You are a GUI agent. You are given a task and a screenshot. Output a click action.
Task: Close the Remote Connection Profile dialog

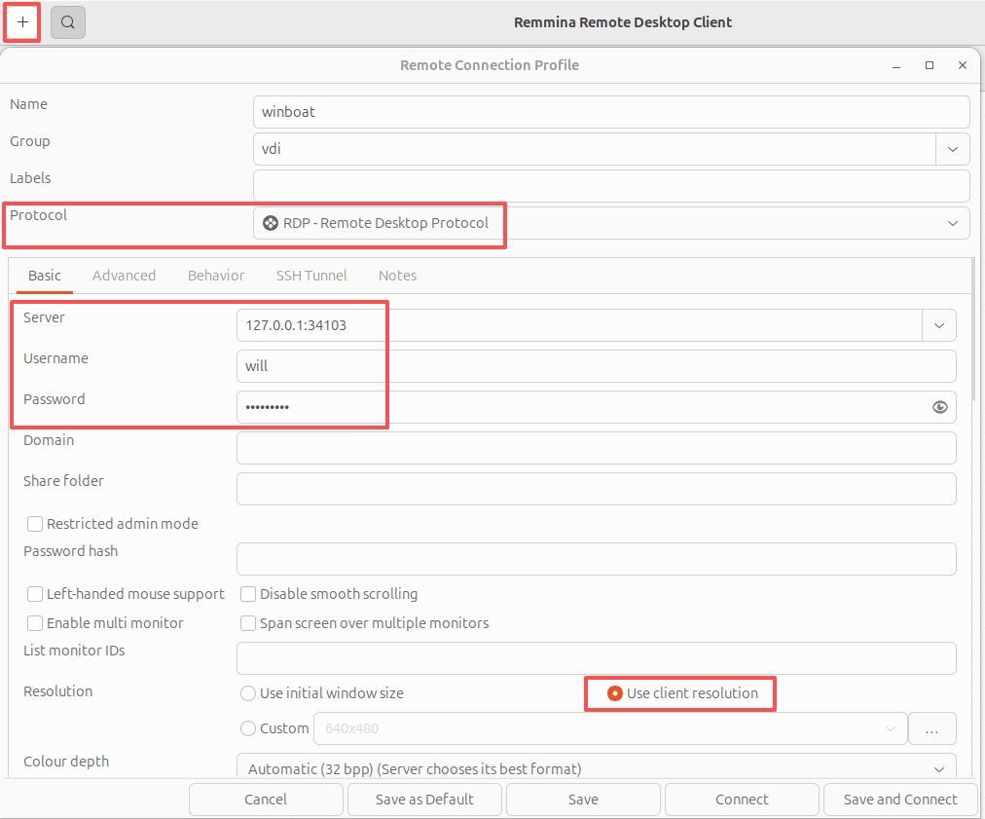tap(963, 65)
